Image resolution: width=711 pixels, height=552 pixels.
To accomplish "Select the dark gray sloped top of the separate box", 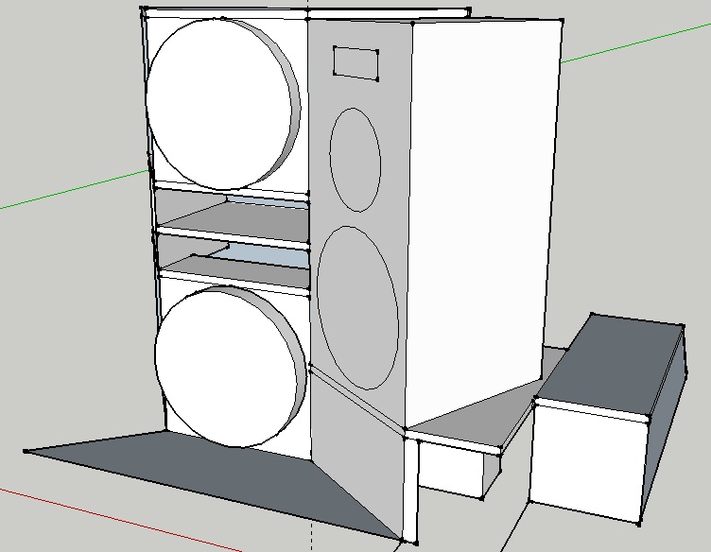I will coord(612,363).
